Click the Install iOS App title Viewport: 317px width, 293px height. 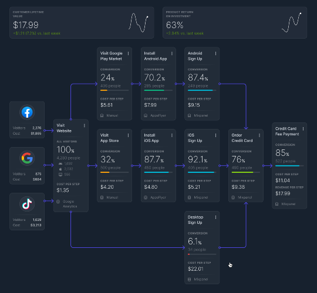(151, 138)
